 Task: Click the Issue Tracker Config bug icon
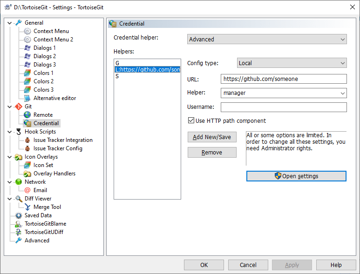pyautogui.click(x=27, y=148)
